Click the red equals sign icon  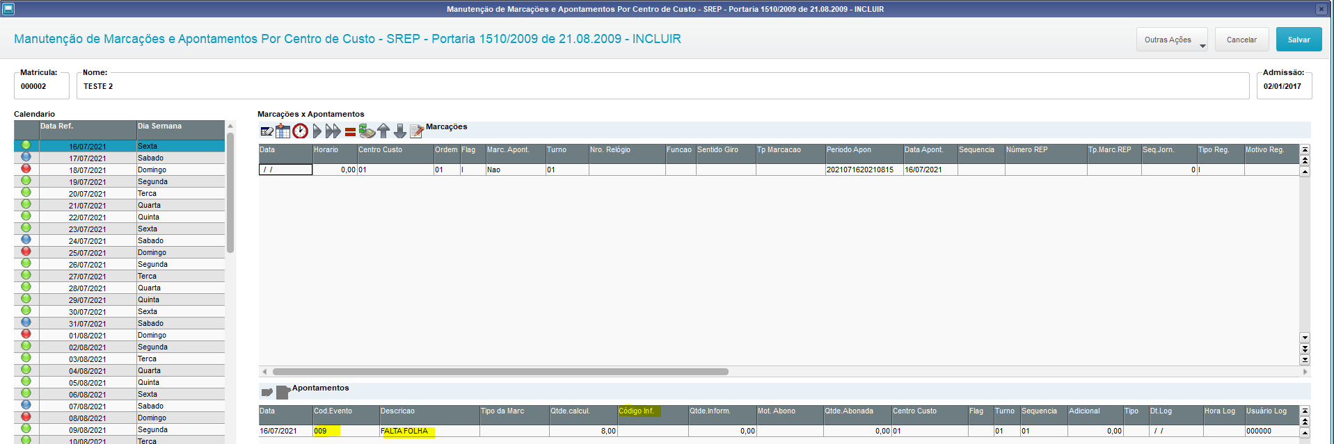(x=350, y=131)
